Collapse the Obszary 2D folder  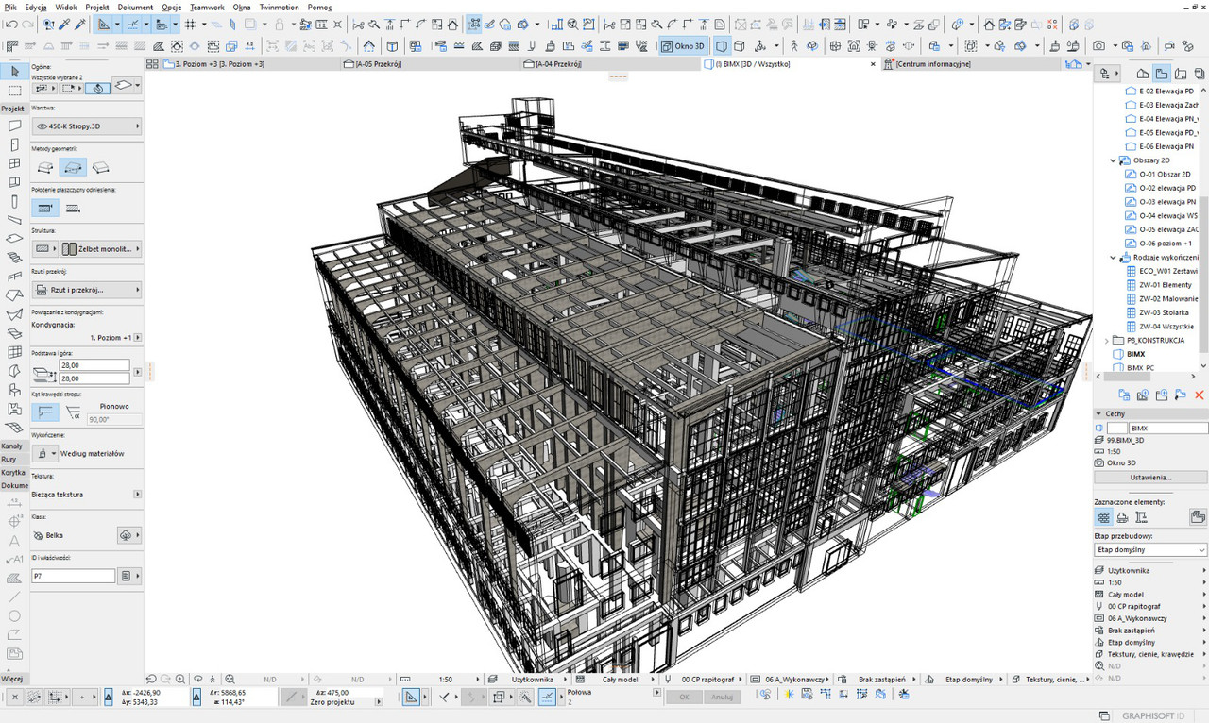click(x=1113, y=160)
